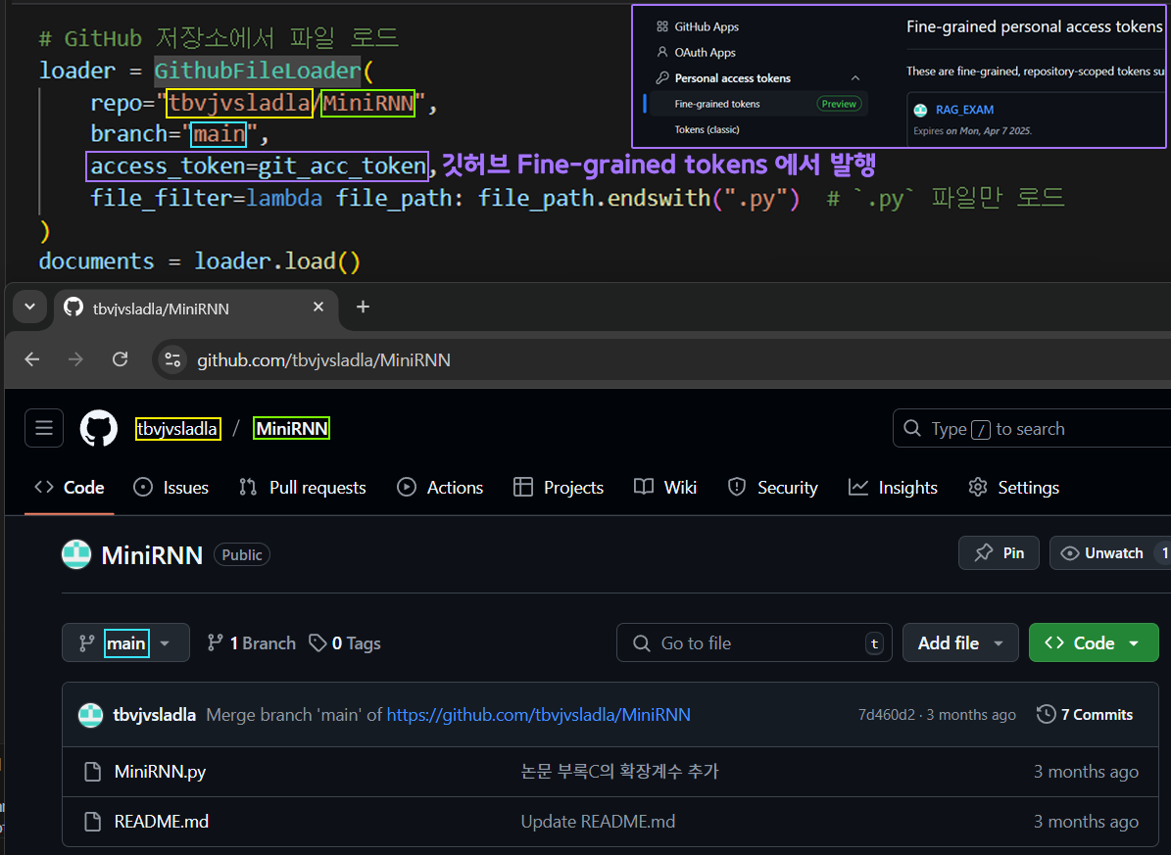Image resolution: width=1171 pixels, height=855 pixels.
Task: Open the 0 Tags link
Action: 346,642
